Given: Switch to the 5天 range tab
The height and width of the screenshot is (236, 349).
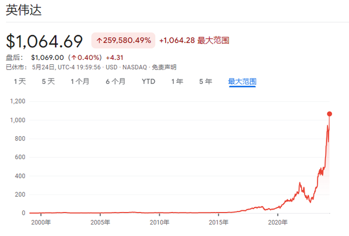Looking at the screenshot, I should coord(48,82).
